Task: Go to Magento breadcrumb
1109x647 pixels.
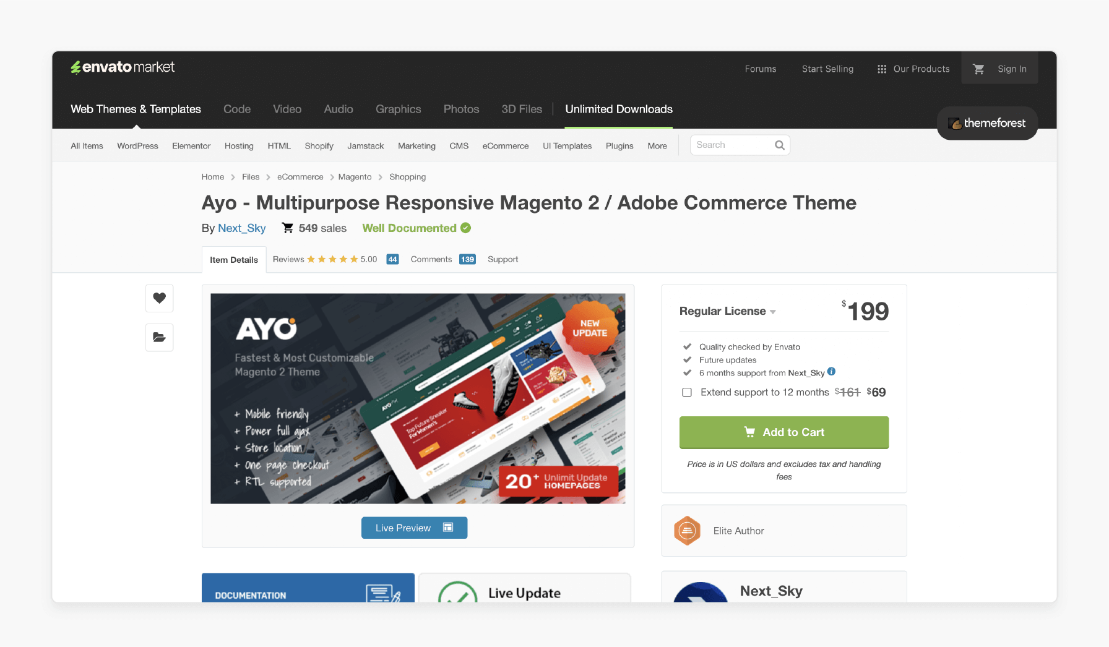Action: 355,177
